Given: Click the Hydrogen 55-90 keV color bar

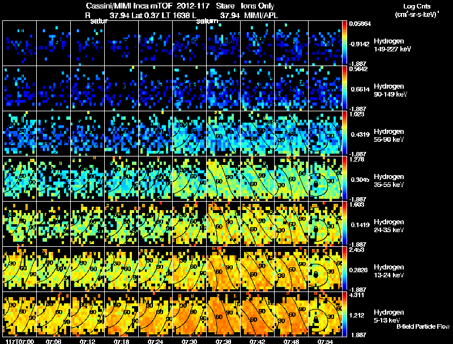Looking at the screenshot, I should point(344,133).
